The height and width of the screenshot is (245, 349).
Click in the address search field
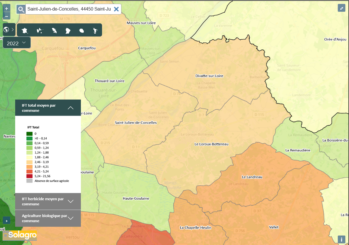pos(69,9)
